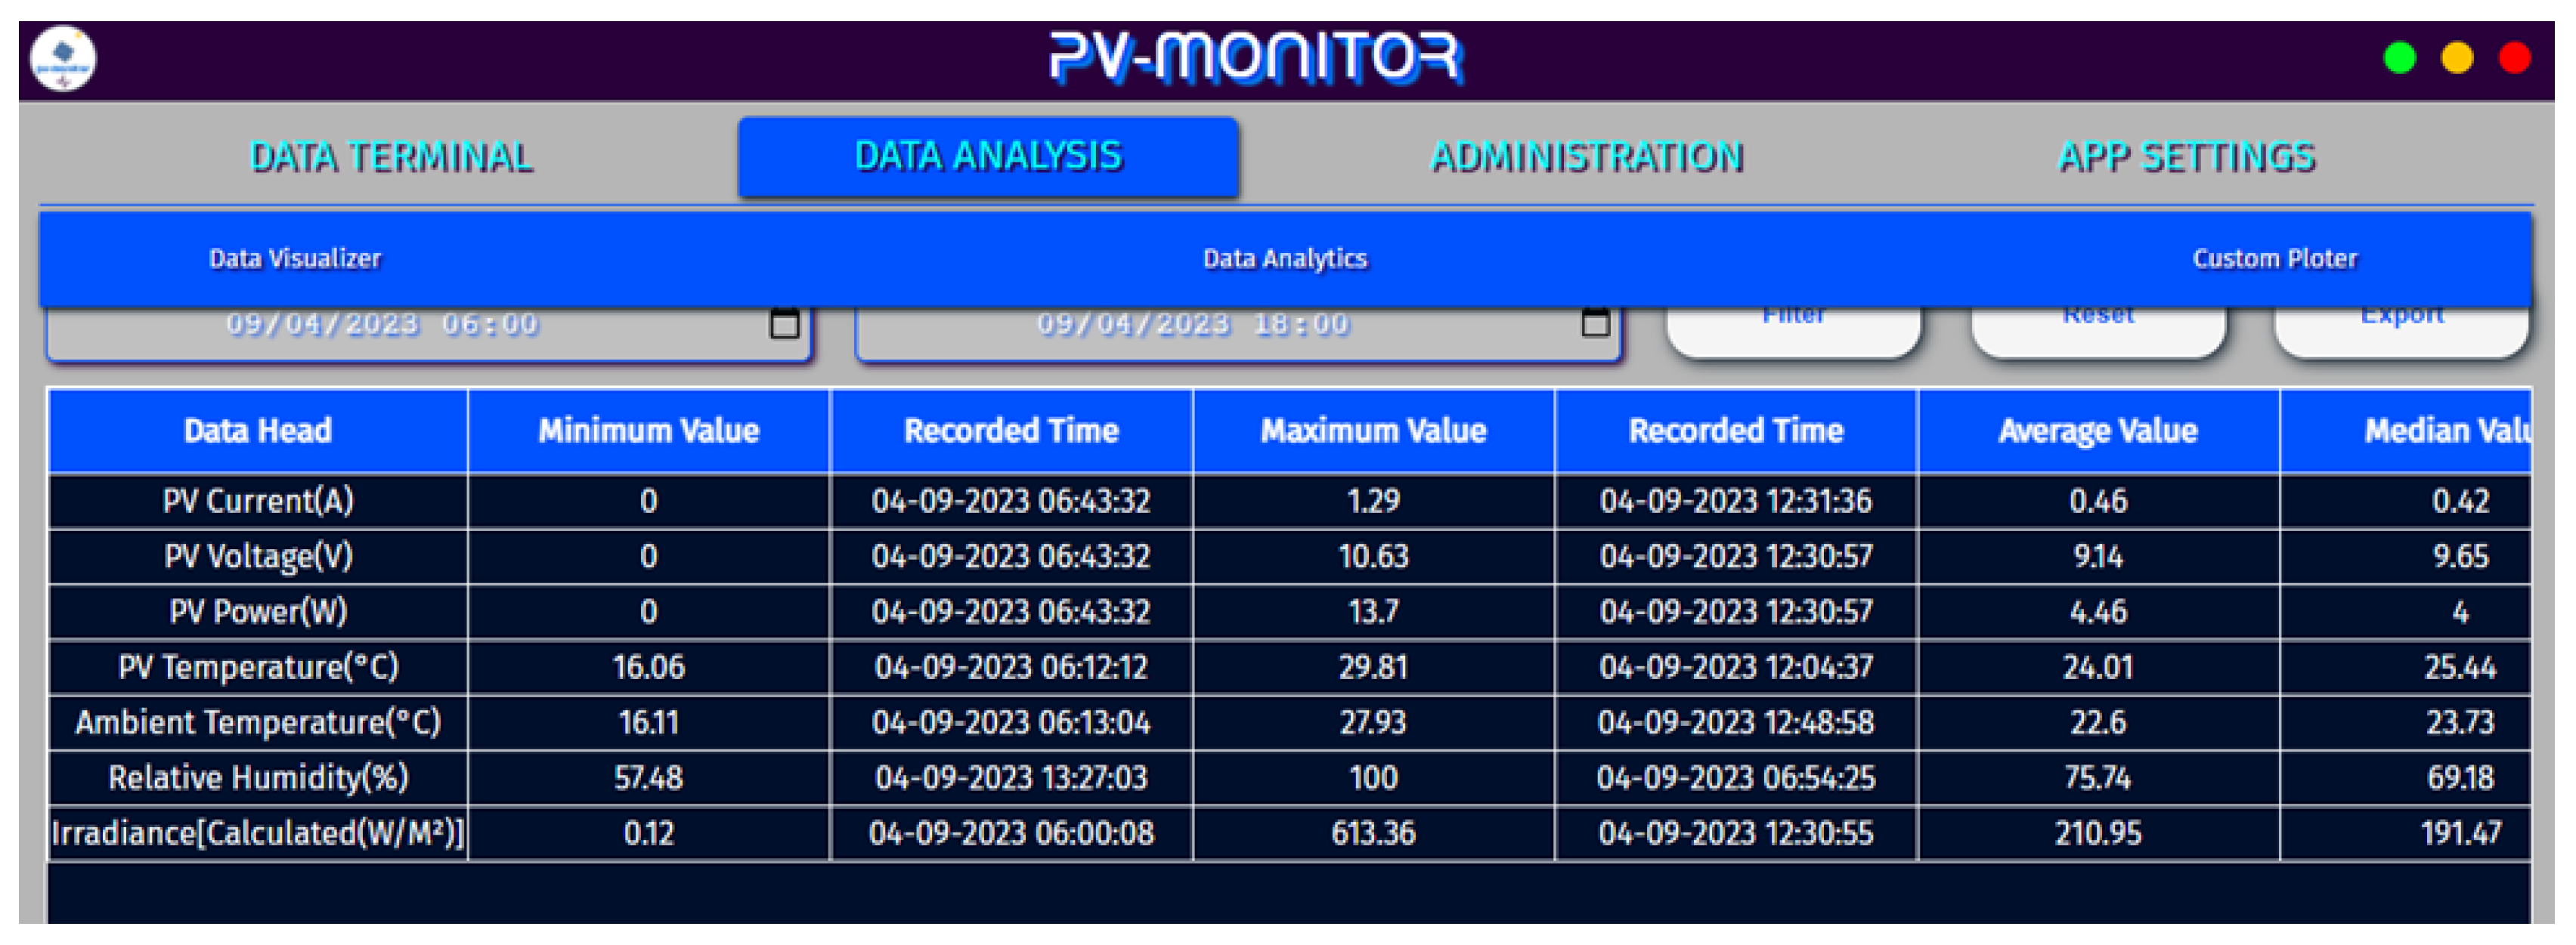Click the red window control dot
2576x945 pixels.
2514,58
